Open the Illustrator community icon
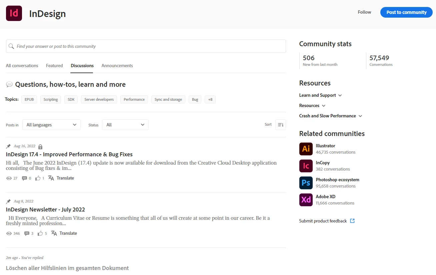This screenshot has height=275, width=436. (x=306, y=149)
